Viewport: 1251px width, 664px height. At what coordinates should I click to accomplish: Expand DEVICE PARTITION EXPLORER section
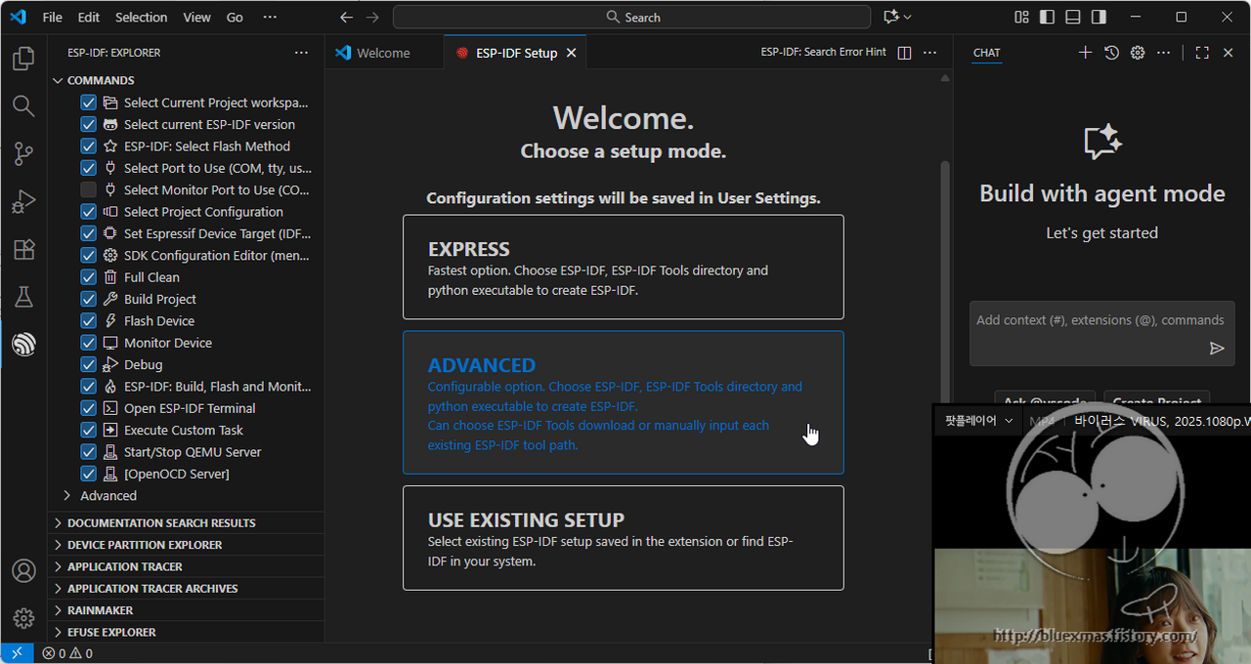pyautogui.click(x=186, y=545)
